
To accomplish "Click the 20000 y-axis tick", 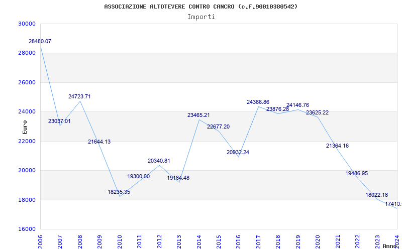I will tap(27, 171).
